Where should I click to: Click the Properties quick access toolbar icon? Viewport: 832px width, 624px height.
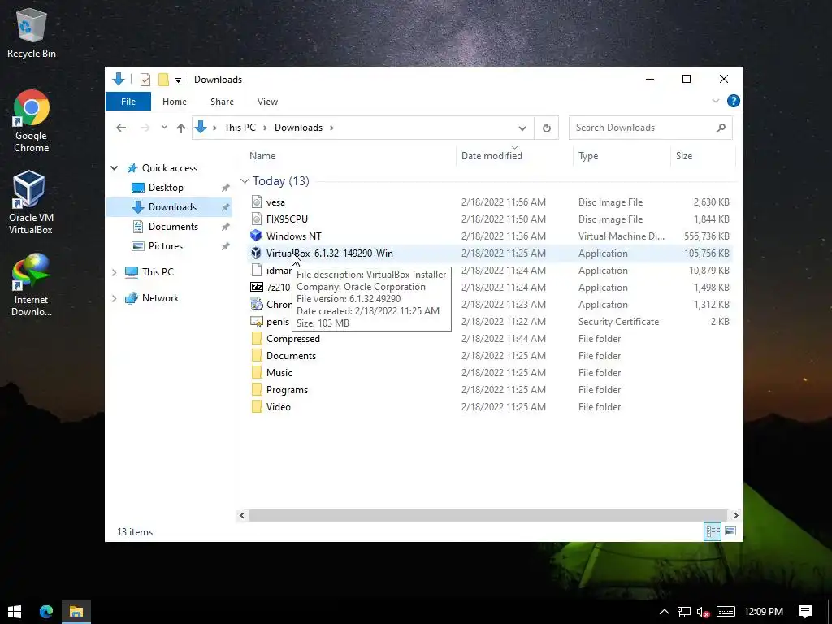coord(145,80)
